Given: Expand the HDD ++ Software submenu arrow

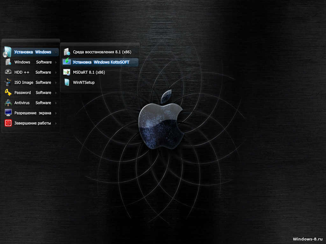Looking at the screenshot, I should point(56,72).
